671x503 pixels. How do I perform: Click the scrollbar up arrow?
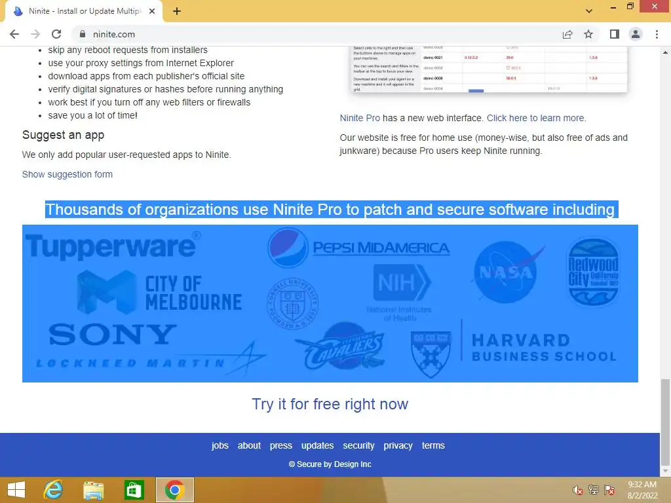pyautogui.click(x=665, y=52)
